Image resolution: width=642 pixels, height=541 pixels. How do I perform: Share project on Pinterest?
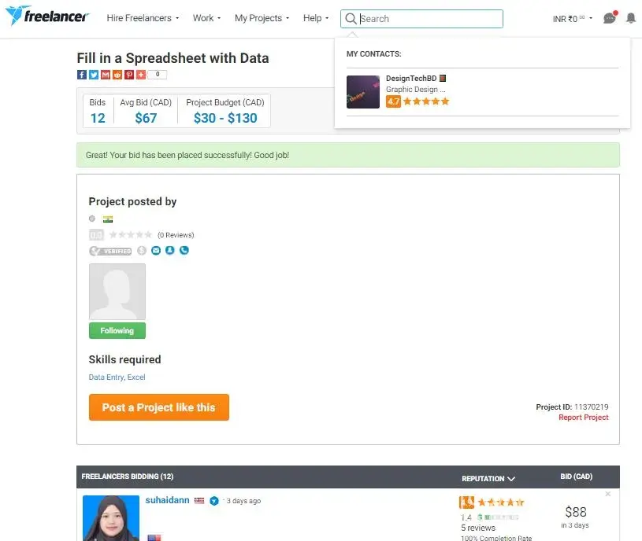[x=129, y=75]
